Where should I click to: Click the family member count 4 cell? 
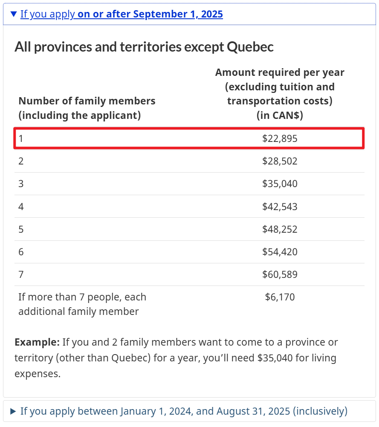tap(21, 207)
